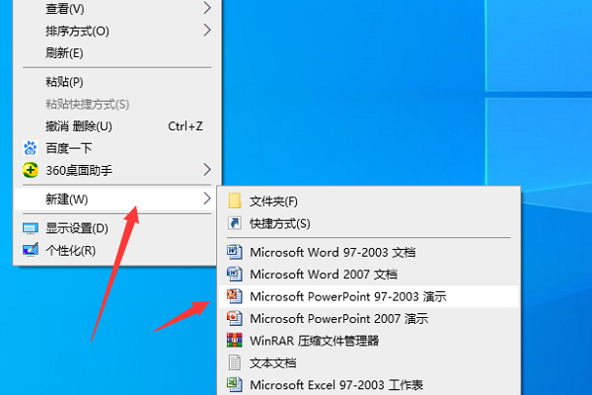
Task: Create Microsoft Excel 97-2003 工作表
Action: click(368, 385)
